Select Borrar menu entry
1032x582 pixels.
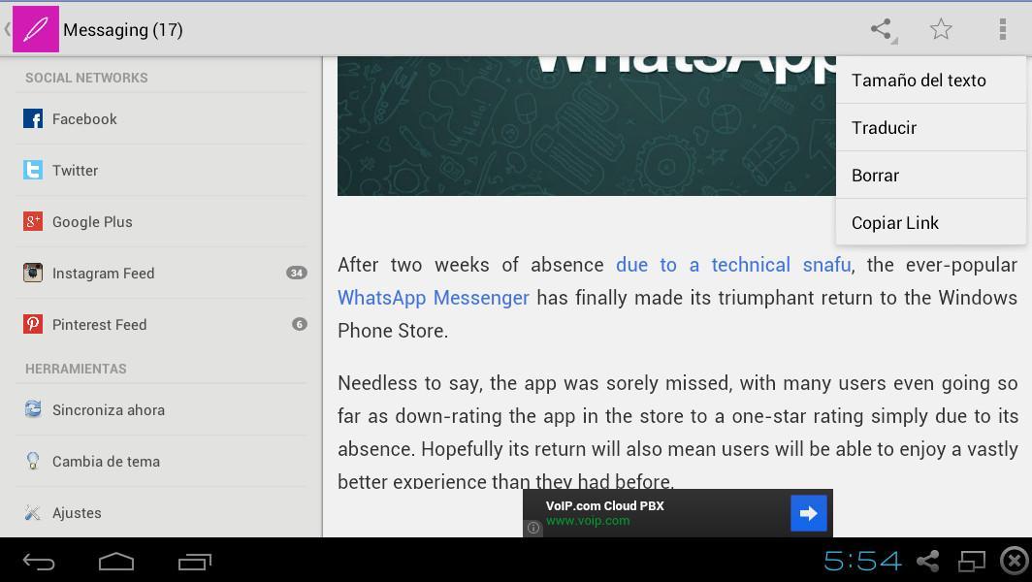point(931,176)
